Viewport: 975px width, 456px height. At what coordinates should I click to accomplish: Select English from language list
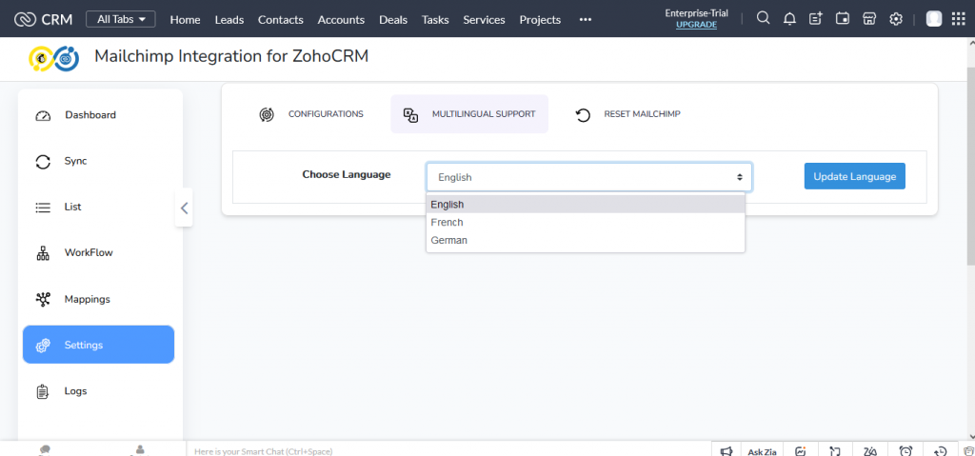coord(586,204)
